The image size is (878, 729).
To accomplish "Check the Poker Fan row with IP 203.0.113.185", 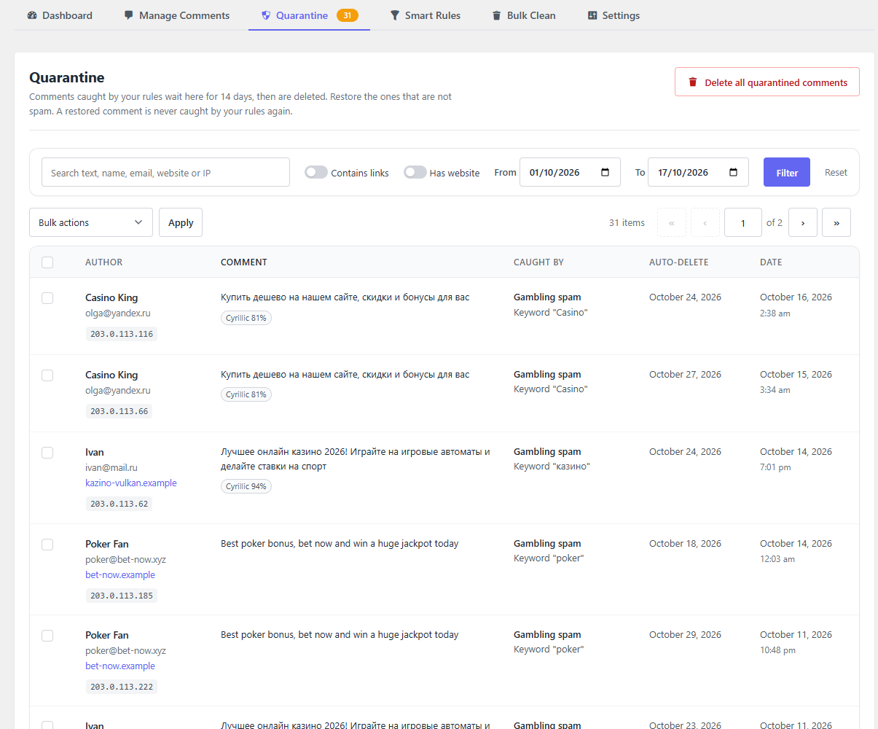I will (47, 545).
